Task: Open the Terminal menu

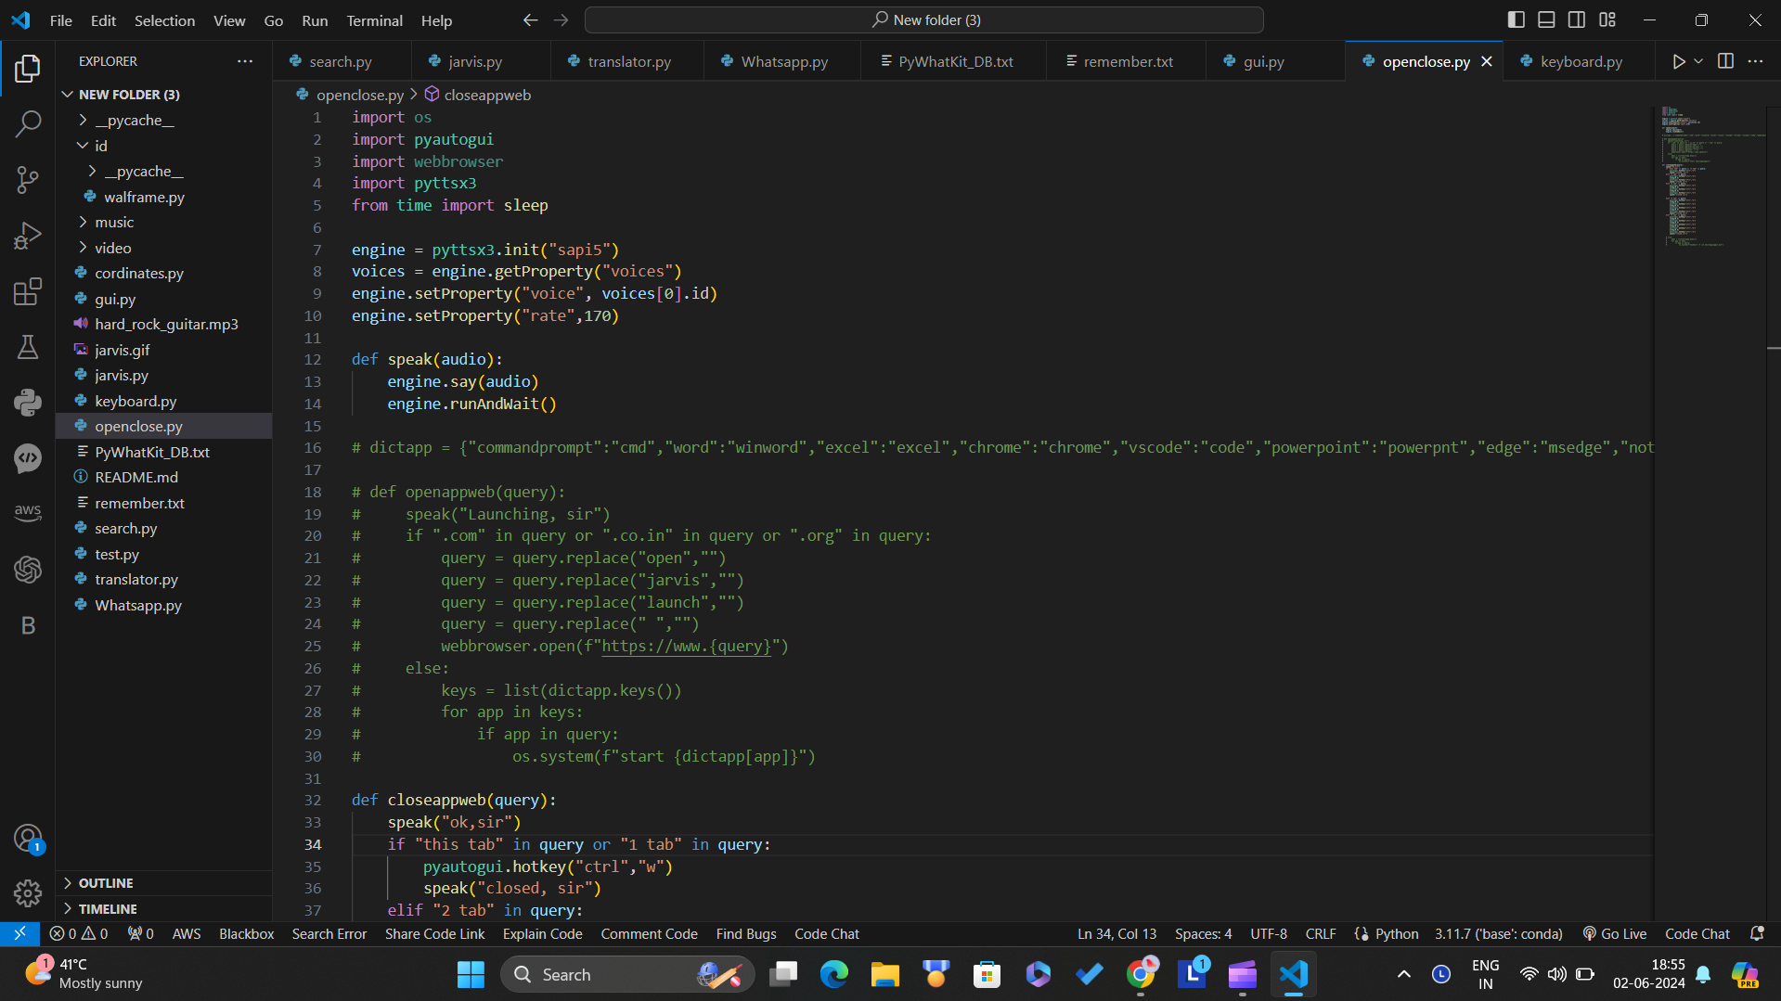Action: tap(374, 20)
